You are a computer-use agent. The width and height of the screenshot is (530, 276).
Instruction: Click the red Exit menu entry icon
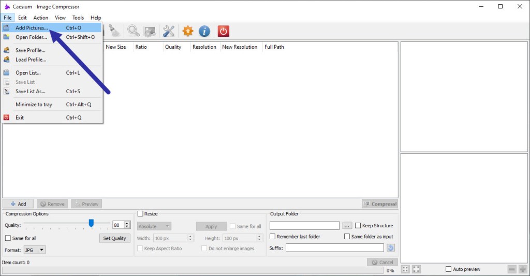tap(6, 118)
